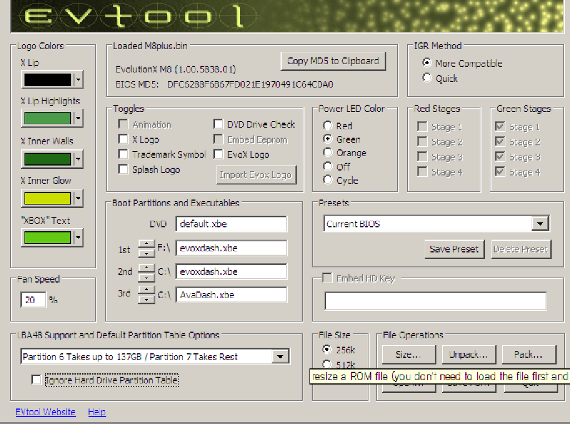This screenshot has width=570, height=428.
Task: Click the Embed HD Key text field
Action: pyautogui.click(x=435, y=301)
